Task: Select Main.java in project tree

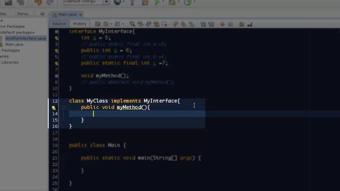Action: [x=14, y=45]
